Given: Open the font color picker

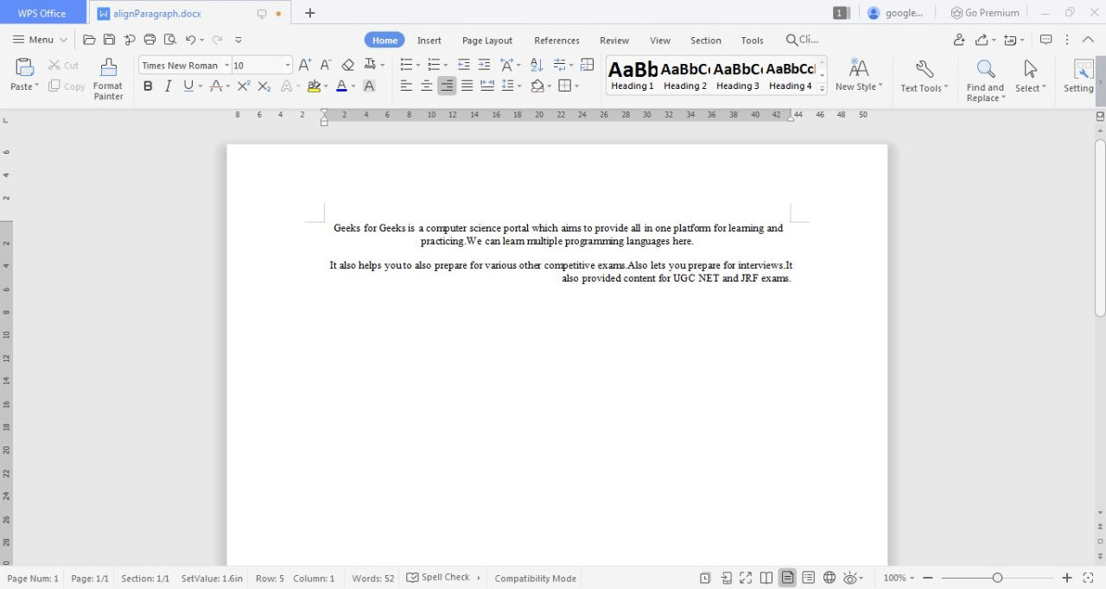Looking at the screenshot, I should coord(353,86).
